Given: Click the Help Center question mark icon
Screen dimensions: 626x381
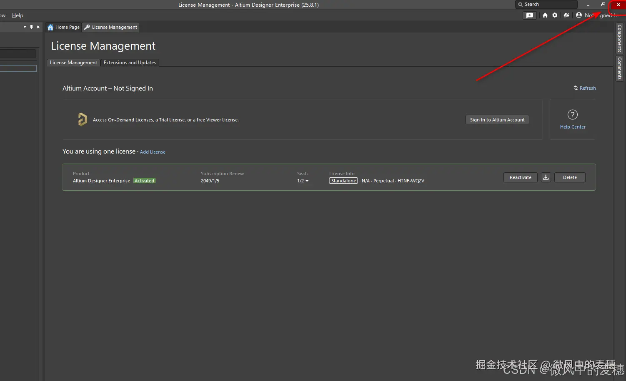Looking at the screenshot, I should click(x=573, y=114).
